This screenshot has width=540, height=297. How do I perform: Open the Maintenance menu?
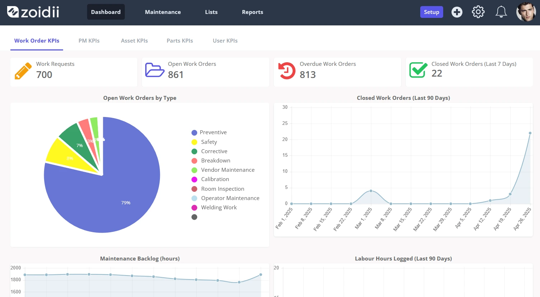tap(163, 12)
